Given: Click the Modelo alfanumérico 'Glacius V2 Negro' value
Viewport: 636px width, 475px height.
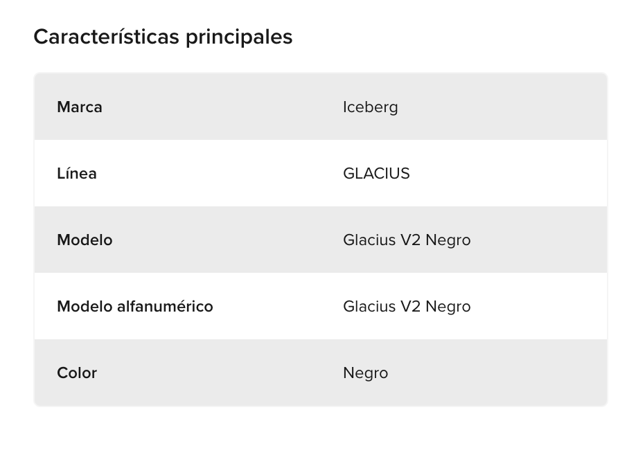Looking at the screenshot, I should pos(407,307).
